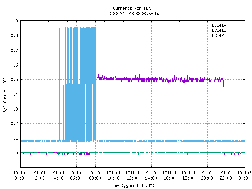Click the 16:00 time tick label

tap(169, 178)
